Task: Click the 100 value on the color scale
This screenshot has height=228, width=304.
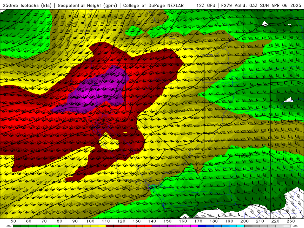Action: tap(90, 221)
